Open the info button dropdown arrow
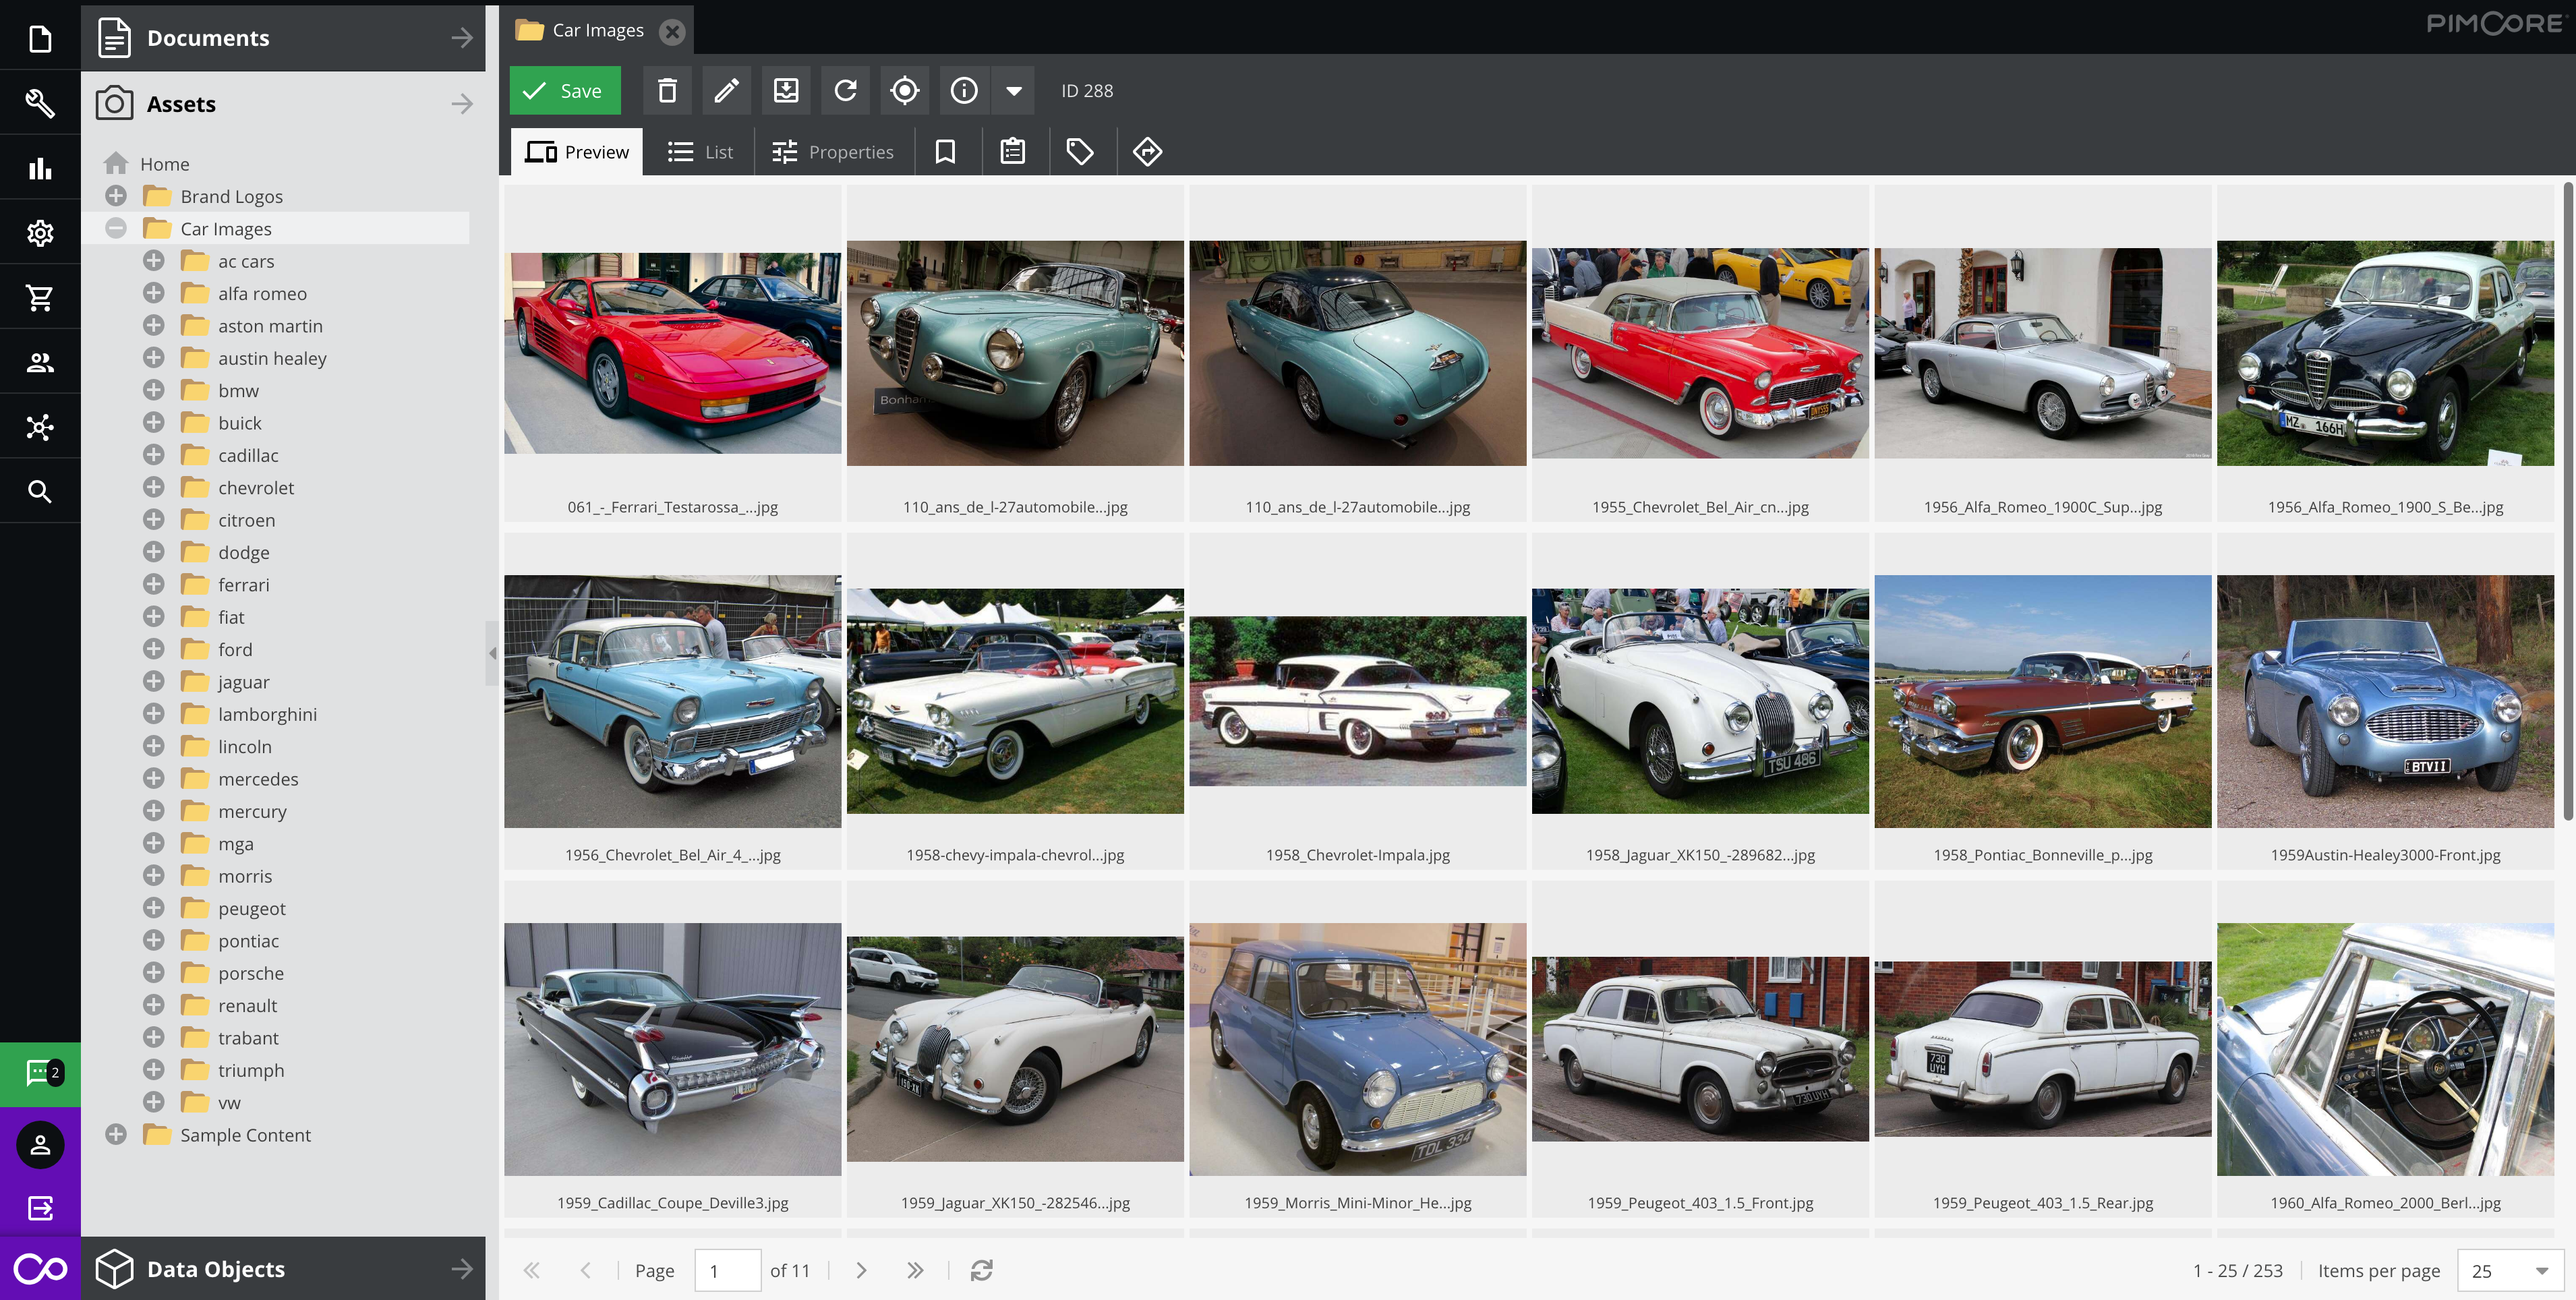This screenshot has height=1300, width=2576. pos(1013,91)
